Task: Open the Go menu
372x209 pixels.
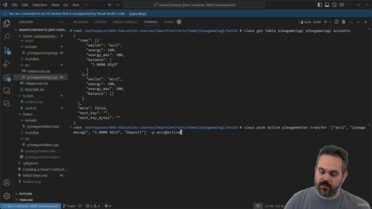Action: tap(66, 5)
